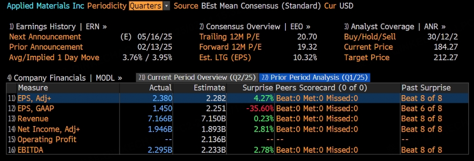Select the Net Income, Adj+ row
474x161 pixels.
click(x=237, y=129)
